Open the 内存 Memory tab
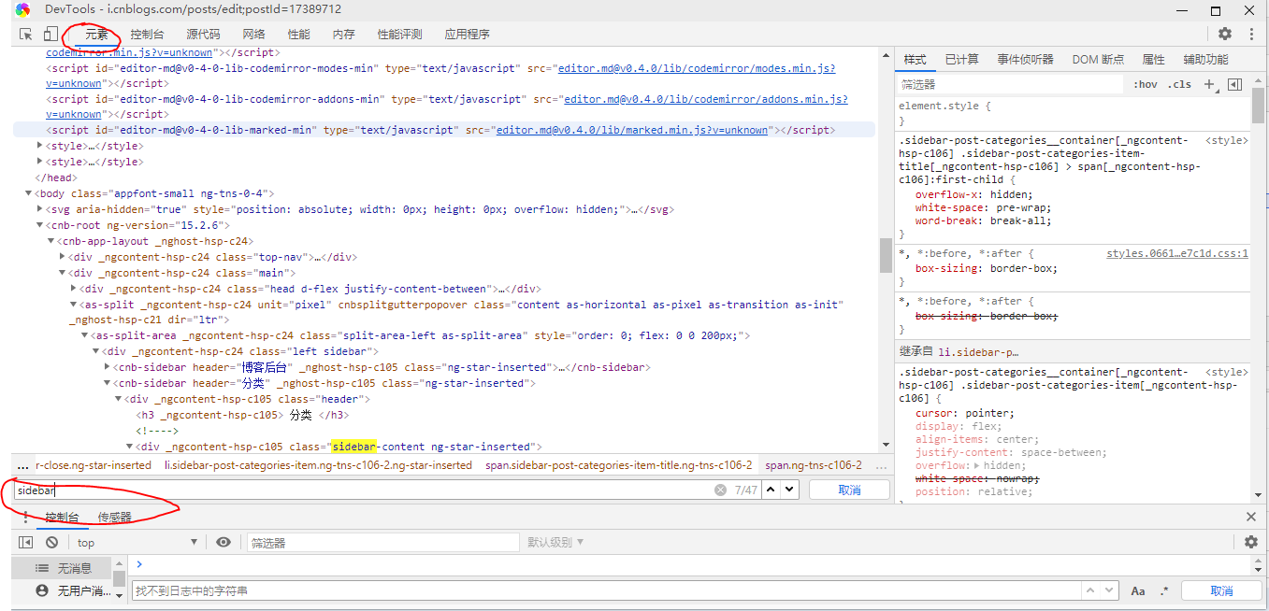The height and width of the screenshot is (611, 1269). [x=344, y=34]
